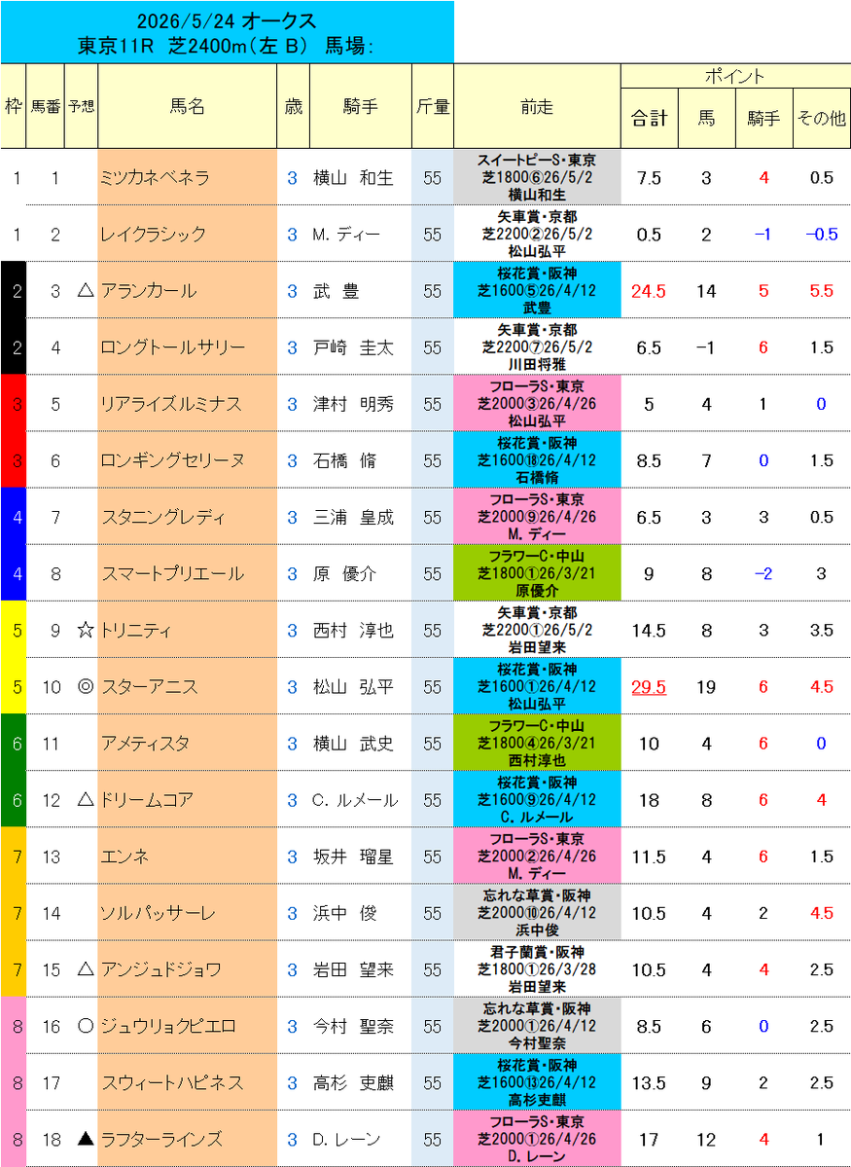851x1167 pixels.
Task: Click the 騎手 column header next to 歳
Action: coord(360,106)
